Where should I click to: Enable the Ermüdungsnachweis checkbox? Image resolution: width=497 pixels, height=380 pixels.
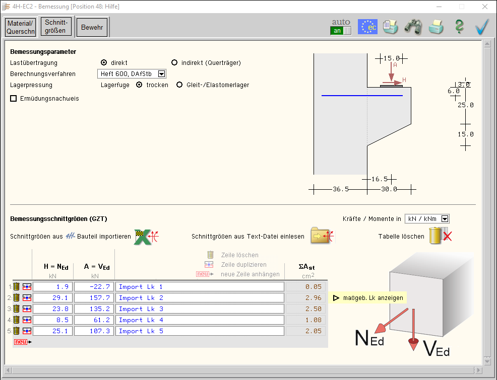14,99
